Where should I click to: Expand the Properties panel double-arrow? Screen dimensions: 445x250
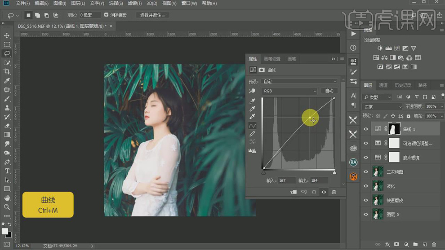(x=333, y=59)
